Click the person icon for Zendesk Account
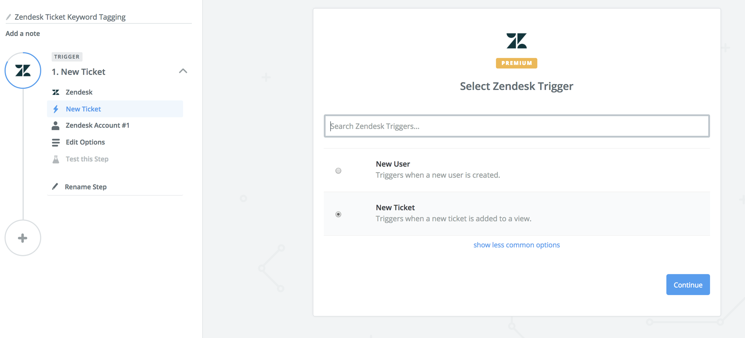This screenshot has height=338, width=745. [56, 126]
